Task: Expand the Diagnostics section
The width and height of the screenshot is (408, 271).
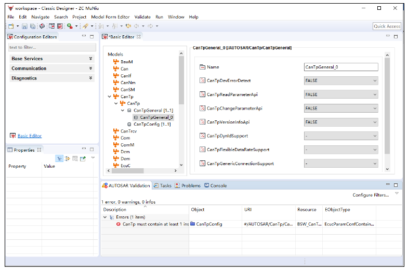Action: [52, 78]
